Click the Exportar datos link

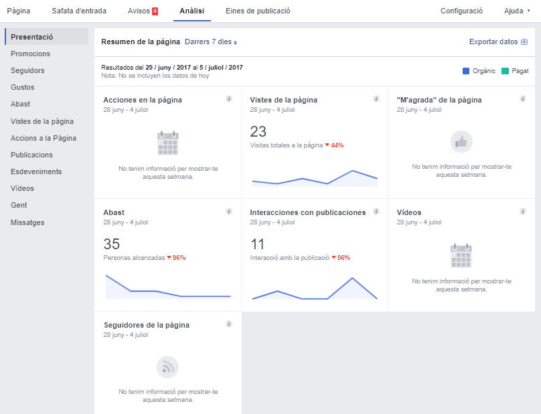click(493, 42)
